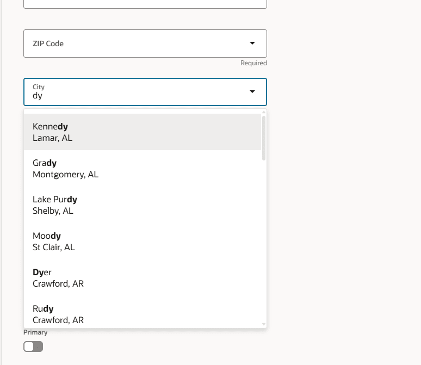Screen dimensions: 421x365
Task: Select Kennedy, Lamar, AL from the list
Action: 142,132
